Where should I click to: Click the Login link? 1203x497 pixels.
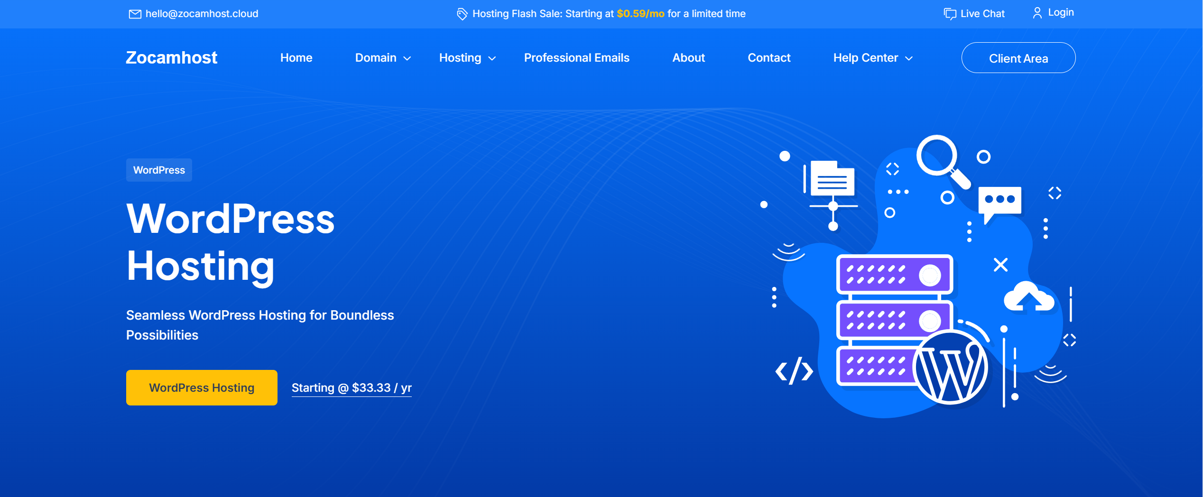click(1061, 13)
